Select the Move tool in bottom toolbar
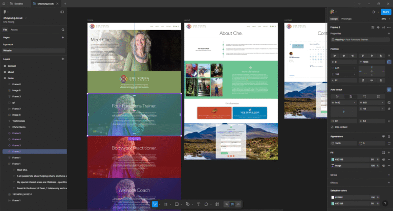This screenshot has height=211, width=393. pos(155,204)
